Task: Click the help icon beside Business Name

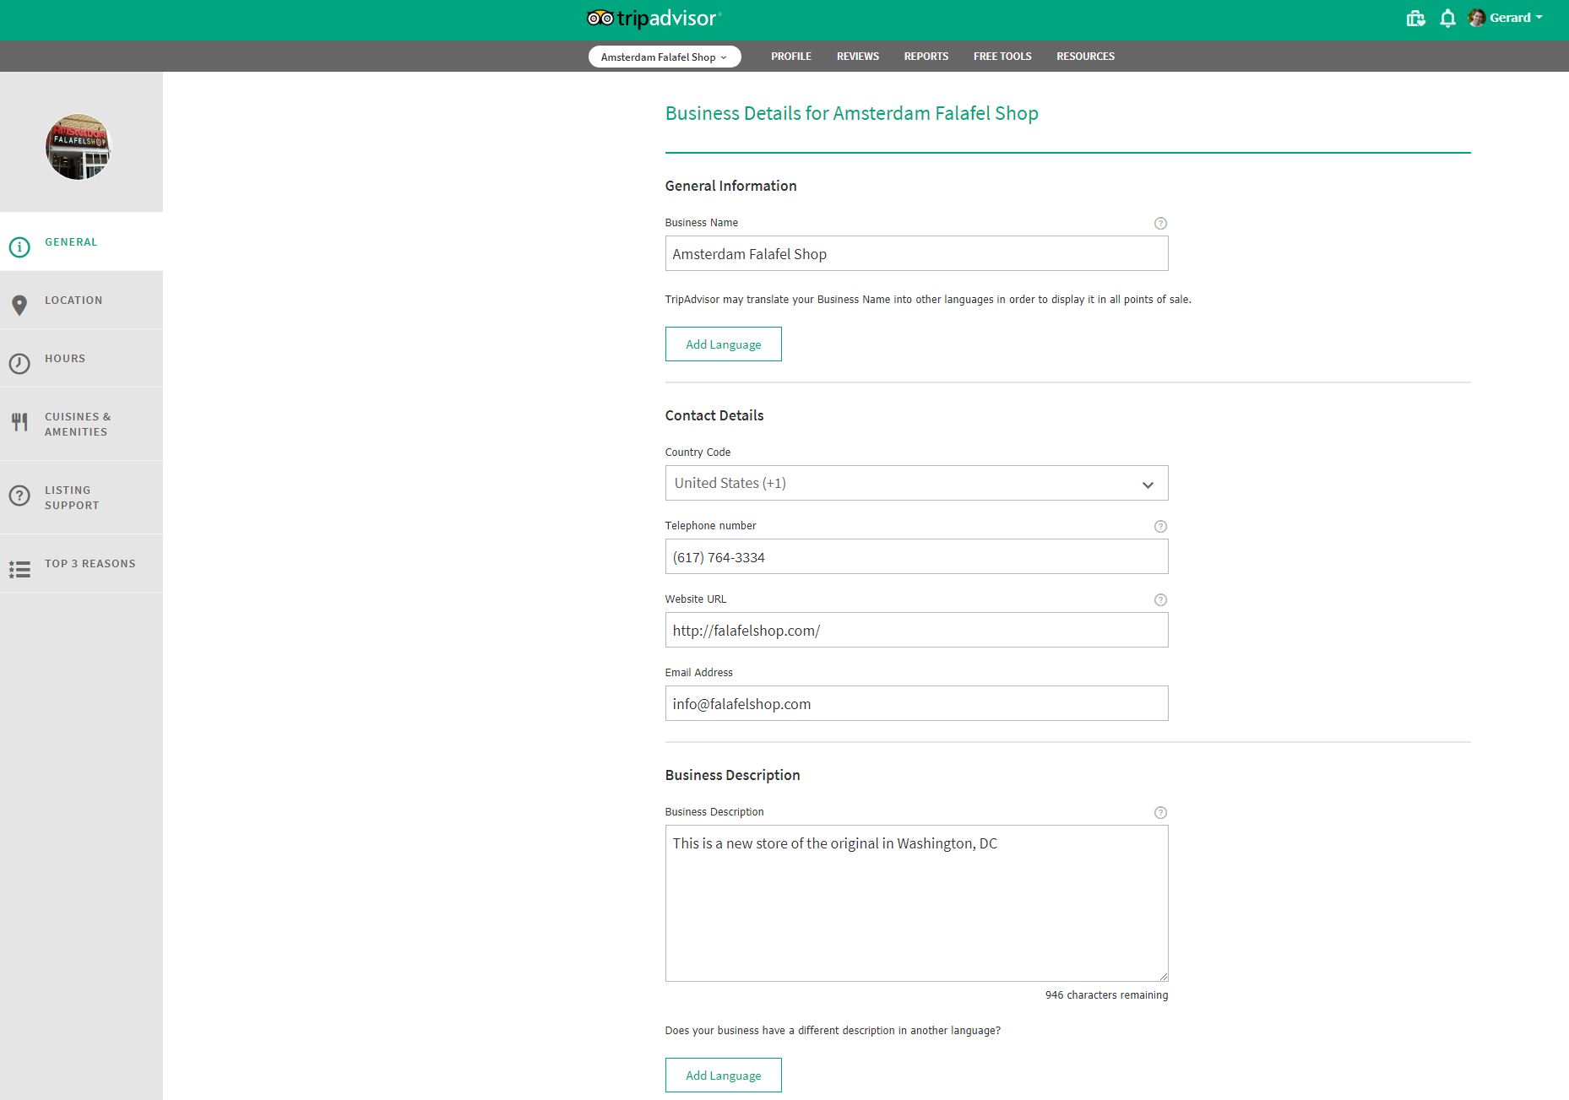Action: click(1160, 224)
